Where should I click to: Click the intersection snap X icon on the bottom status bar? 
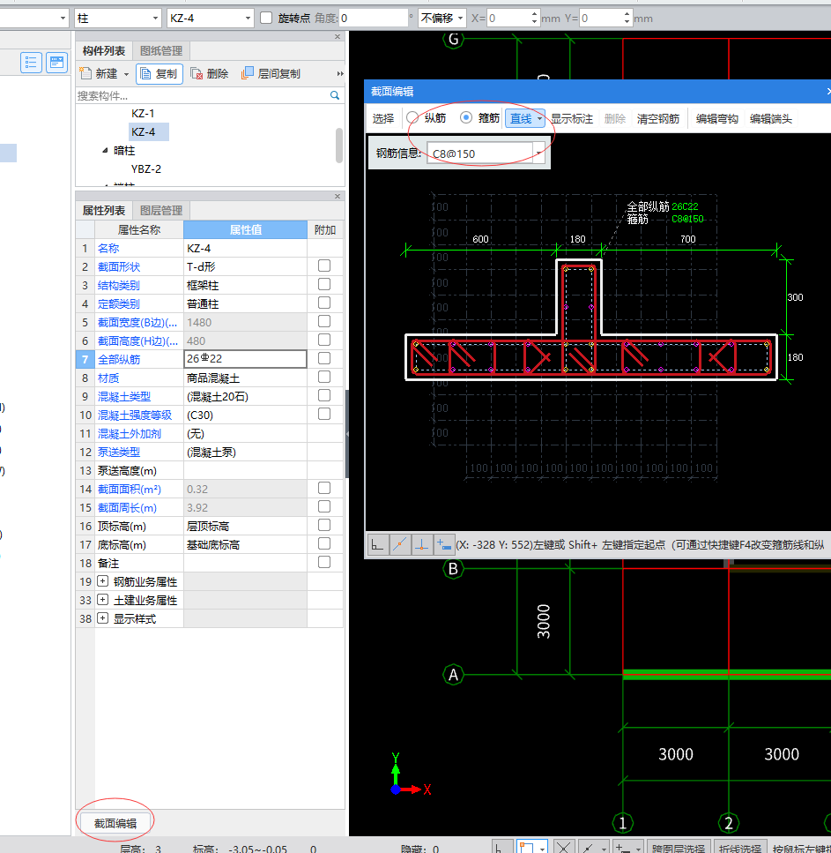tap(564, 847)
